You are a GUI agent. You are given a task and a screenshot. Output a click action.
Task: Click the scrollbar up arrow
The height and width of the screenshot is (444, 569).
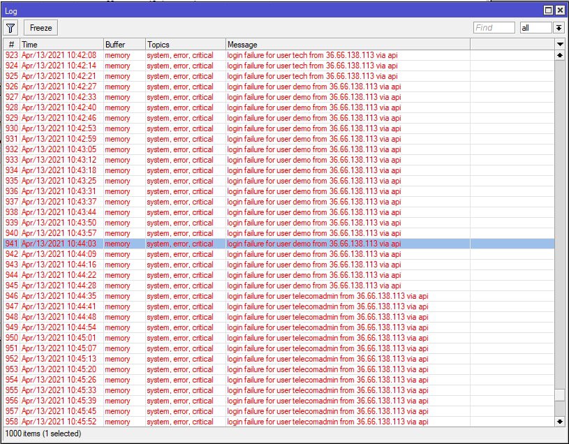click(560, 55)
